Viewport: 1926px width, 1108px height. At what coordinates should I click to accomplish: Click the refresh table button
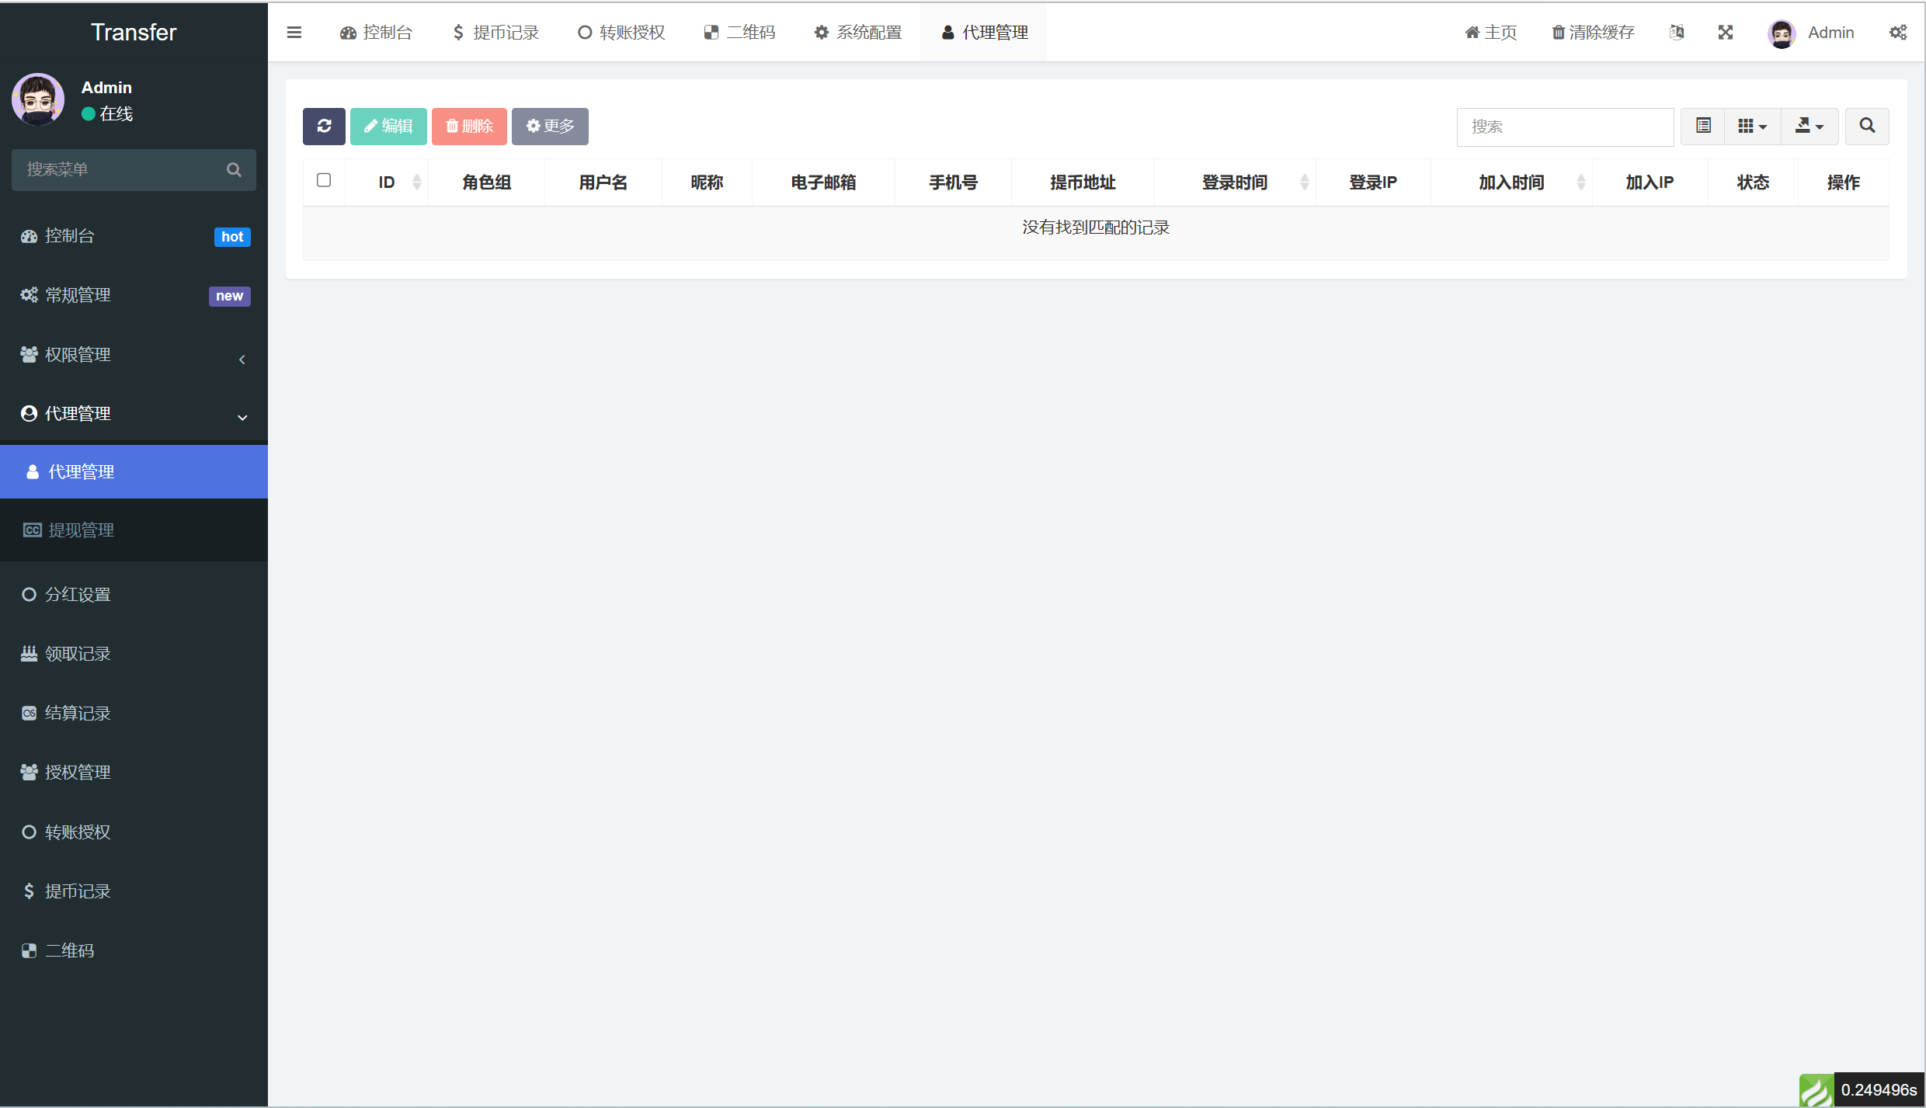(x=324, y=126)
